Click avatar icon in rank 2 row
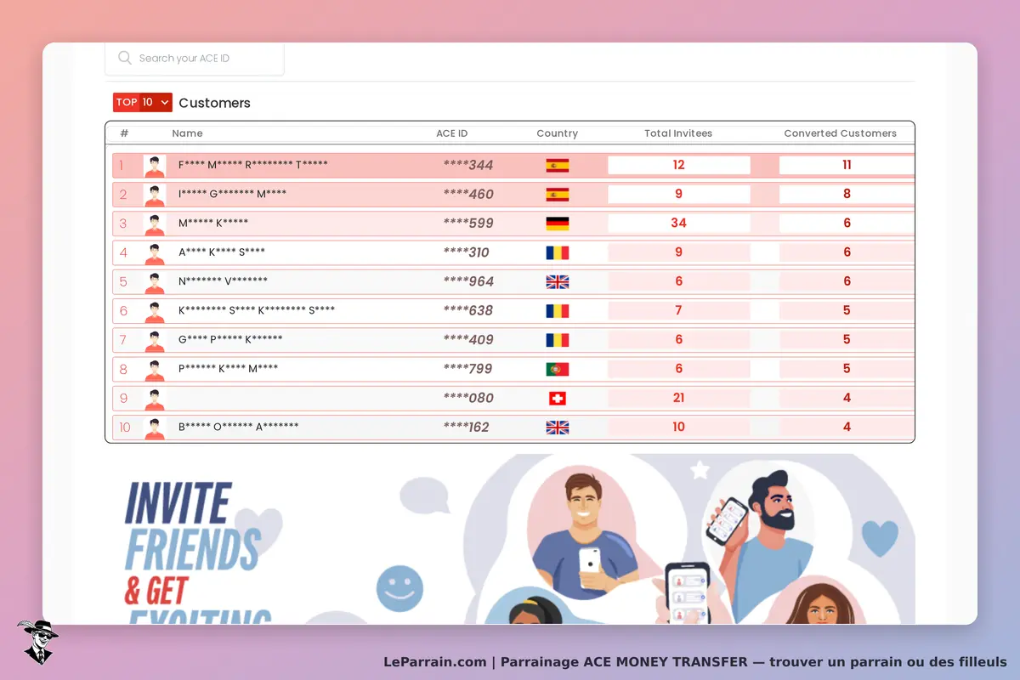 [155, 195]
